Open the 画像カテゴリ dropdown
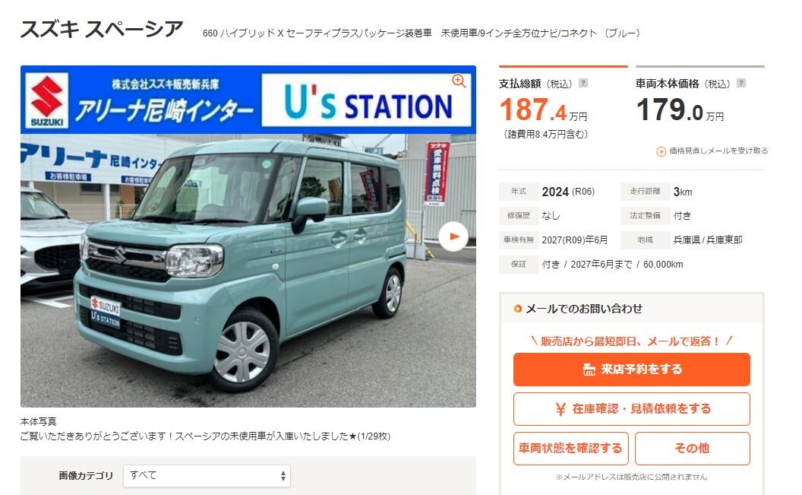Viewport: 802px width, 495px height. 207,476
